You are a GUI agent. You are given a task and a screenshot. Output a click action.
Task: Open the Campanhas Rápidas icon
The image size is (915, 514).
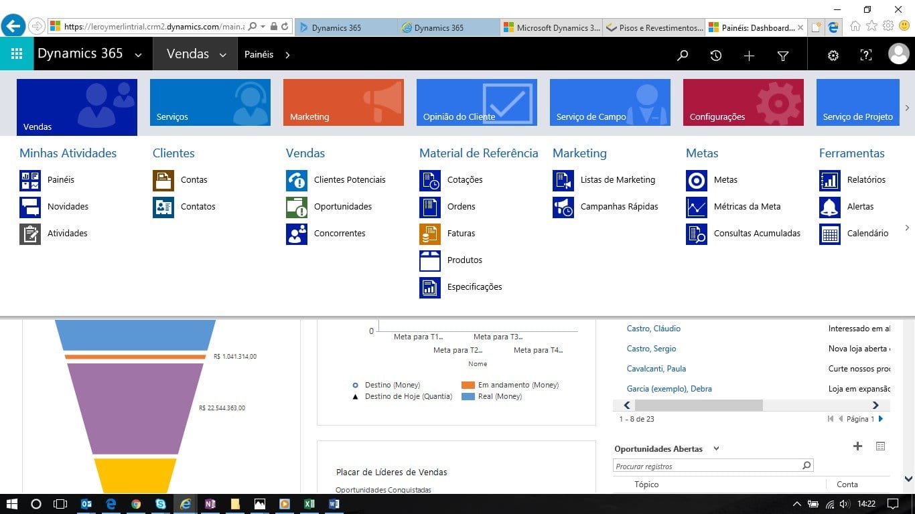563,207
